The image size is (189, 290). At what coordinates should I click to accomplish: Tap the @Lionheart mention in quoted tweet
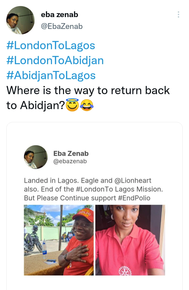point(133,181)
